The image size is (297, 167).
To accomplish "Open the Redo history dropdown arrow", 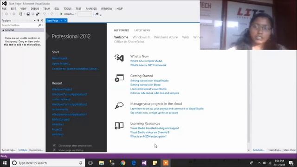I will coord(56,14).
